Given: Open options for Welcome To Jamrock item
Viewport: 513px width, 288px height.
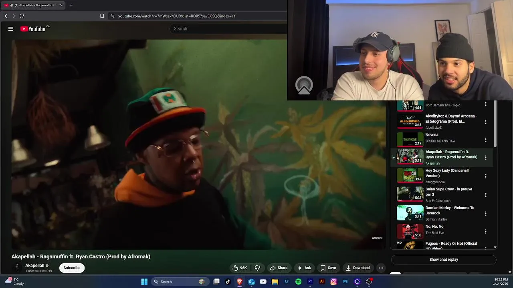Looking at the screenshot, I should pos(486,214).
